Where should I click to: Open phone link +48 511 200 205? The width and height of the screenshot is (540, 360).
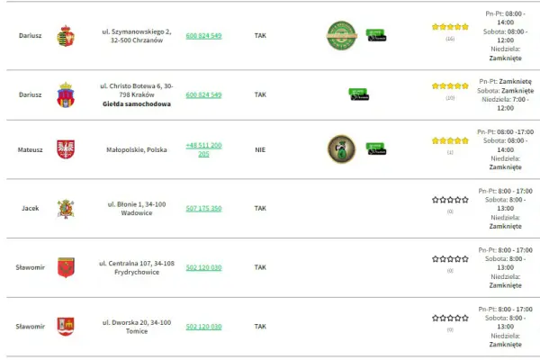pyautogui.click(x=203, y=149)
